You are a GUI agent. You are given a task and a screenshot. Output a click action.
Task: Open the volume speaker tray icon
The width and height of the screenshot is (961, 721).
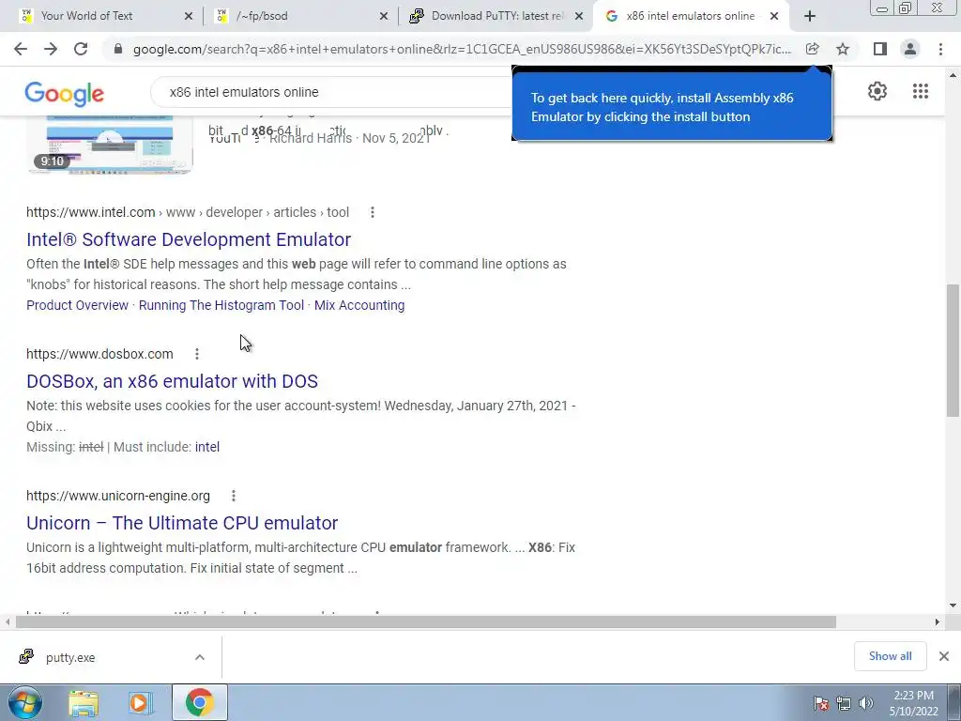[866, 703]
